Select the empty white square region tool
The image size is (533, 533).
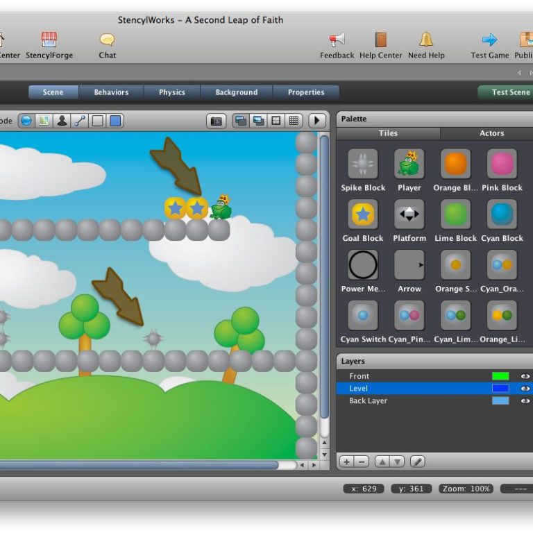coord(98,121)
